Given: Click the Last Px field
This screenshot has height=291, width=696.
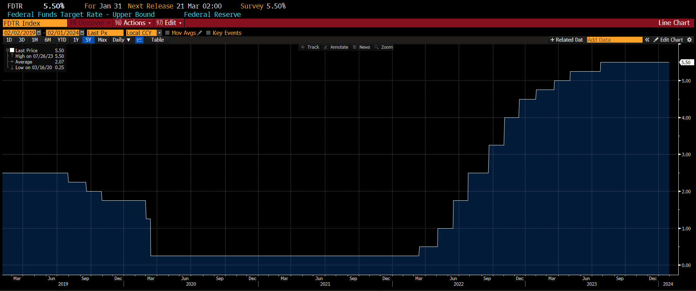Looking at the screenshot, I should click(105, 33).
